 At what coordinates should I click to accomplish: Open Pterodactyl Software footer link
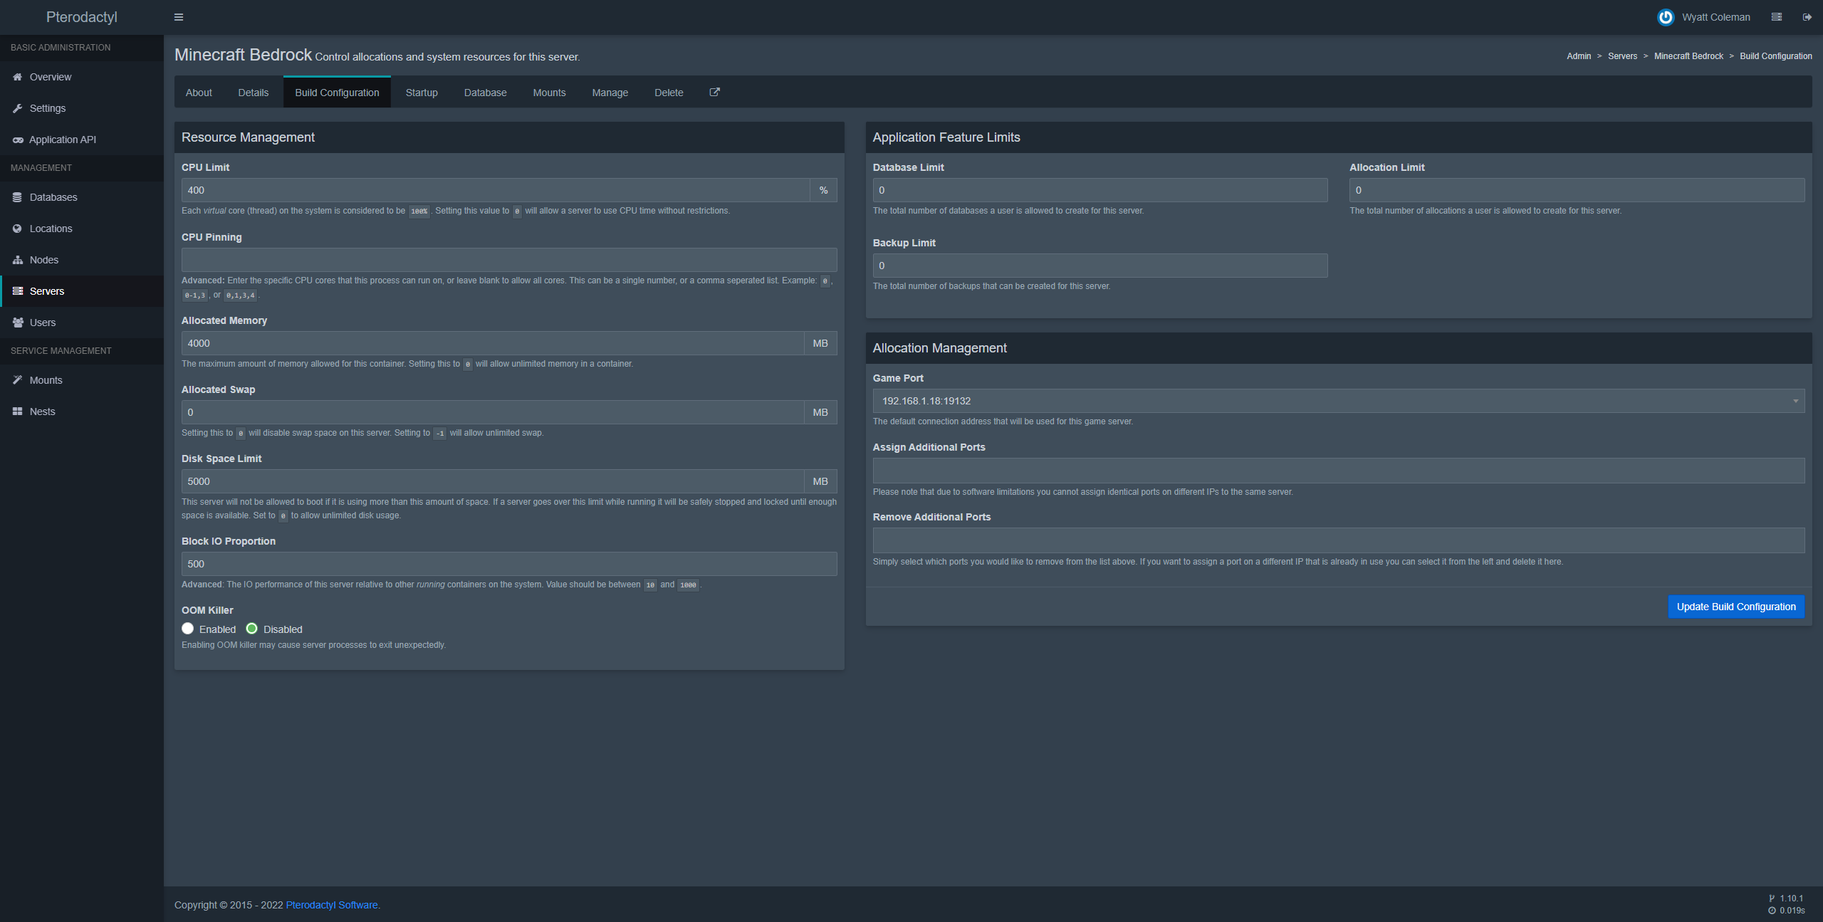(332, 905)
